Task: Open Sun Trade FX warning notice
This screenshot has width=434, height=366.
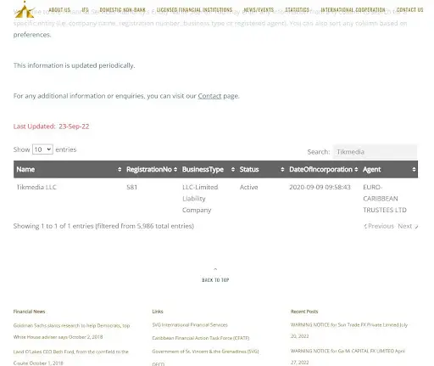Action: pos(349,330)
